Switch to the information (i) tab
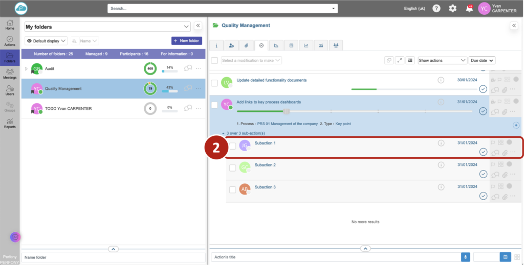Image resolution: width=524 pixels, height=265 pixels. coord(217,45)
